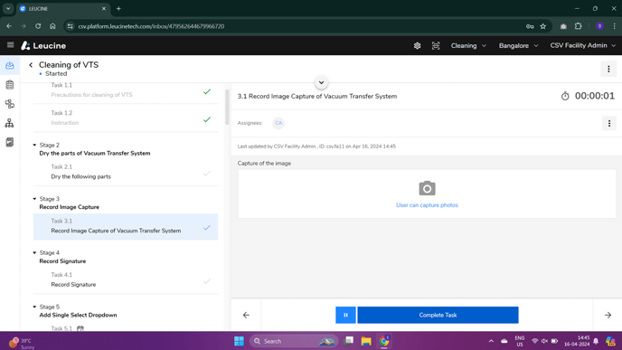Open the hierarchy ontology sidebar icon
The width and height of the screenshot is (622, 350).
click(x=10, y=123)
